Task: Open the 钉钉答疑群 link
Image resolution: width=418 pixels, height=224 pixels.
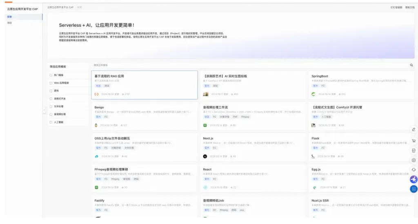Action: point(396,7)
